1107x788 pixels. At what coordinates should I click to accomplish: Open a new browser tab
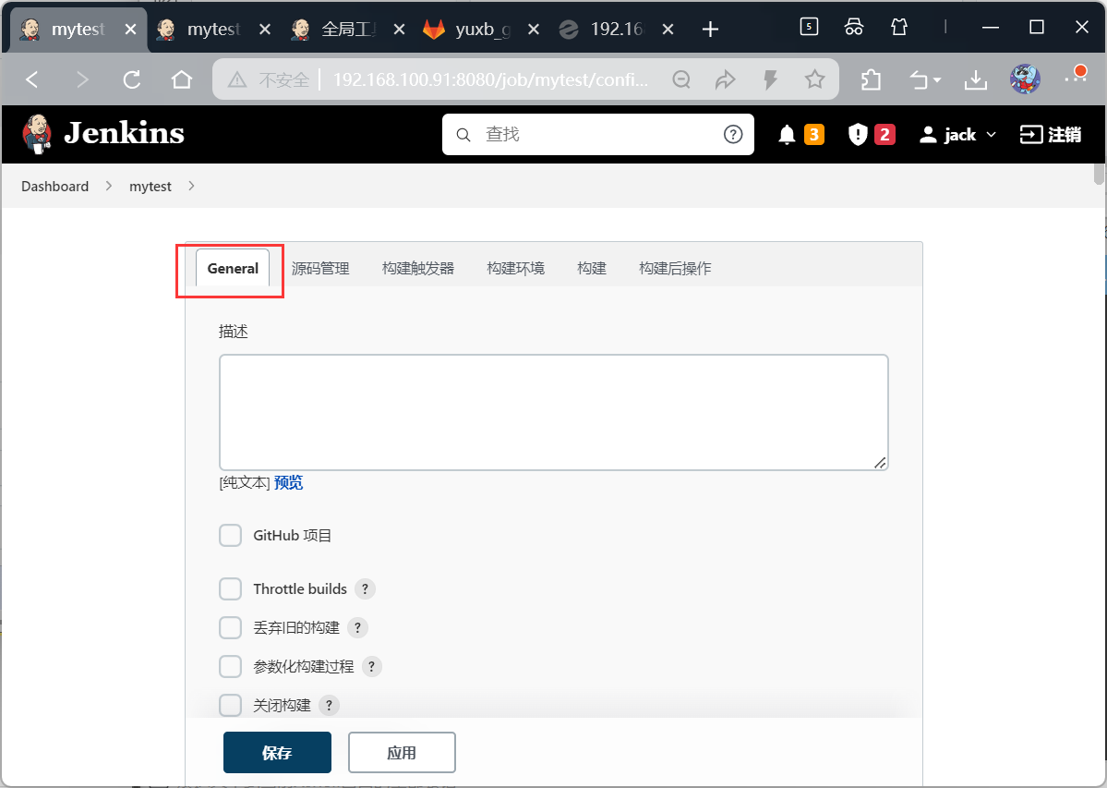710,29
